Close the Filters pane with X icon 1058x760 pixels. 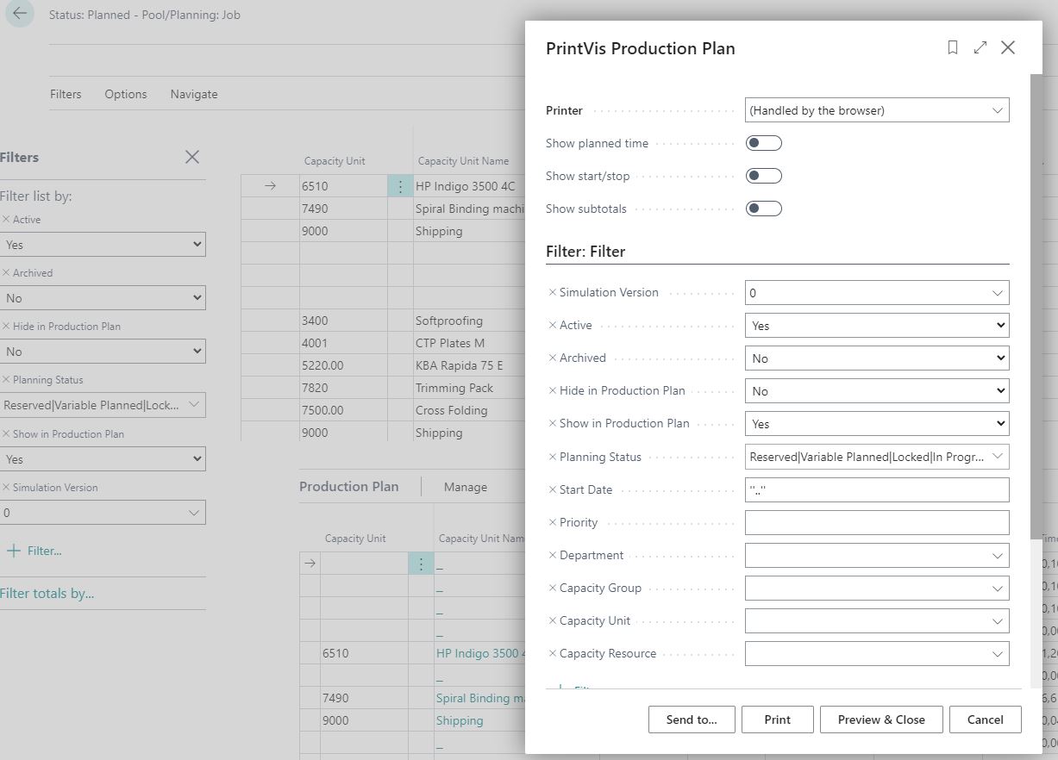[x=191, y=157]
